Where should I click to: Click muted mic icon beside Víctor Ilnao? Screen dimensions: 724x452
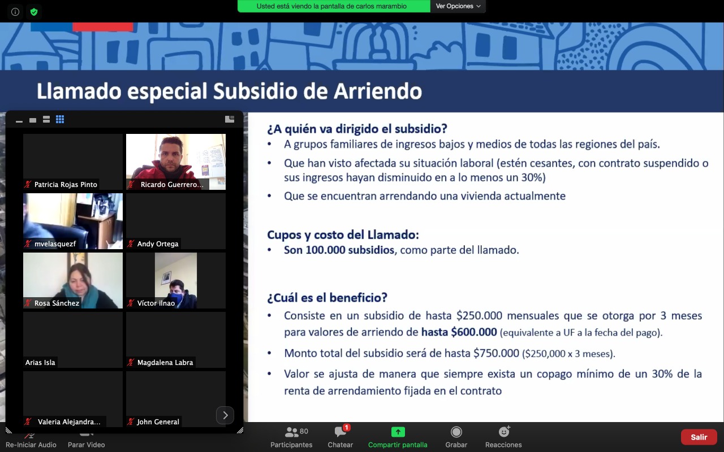coord(131,303)
